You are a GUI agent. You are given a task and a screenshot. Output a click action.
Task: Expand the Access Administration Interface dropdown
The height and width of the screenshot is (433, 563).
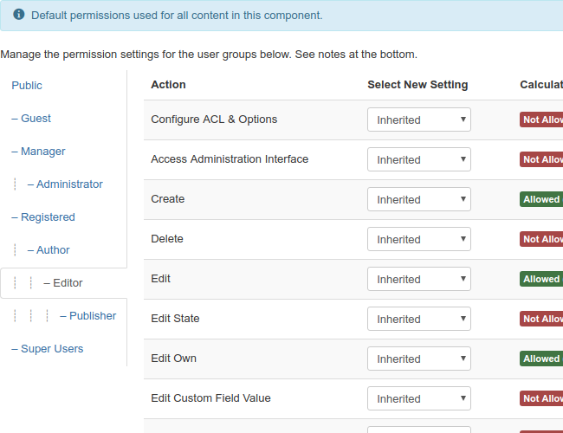[x=419, y=160]
